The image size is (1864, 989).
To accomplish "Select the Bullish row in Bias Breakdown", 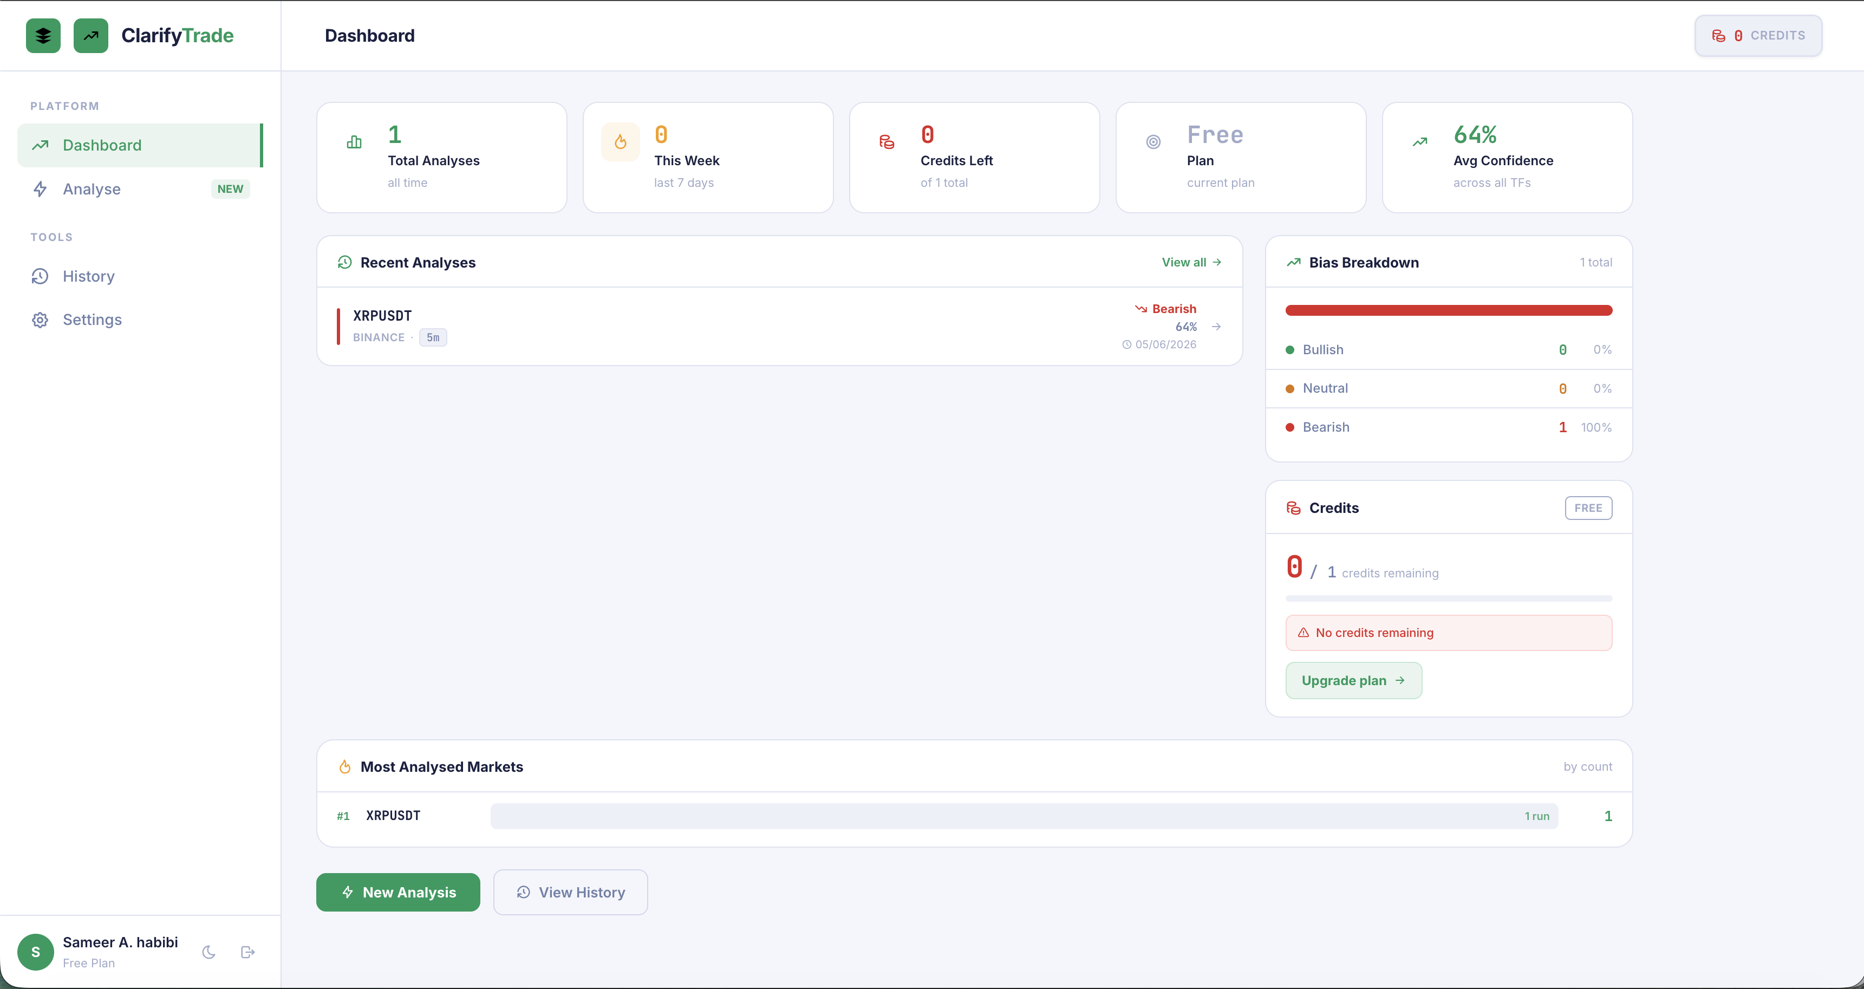I will pyautogui.click(x=1449, y=349).
